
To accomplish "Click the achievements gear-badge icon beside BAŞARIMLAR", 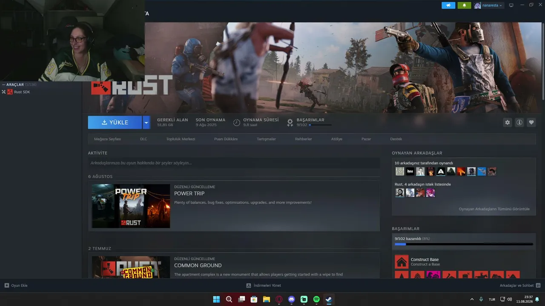I will [x=290, y=122].
